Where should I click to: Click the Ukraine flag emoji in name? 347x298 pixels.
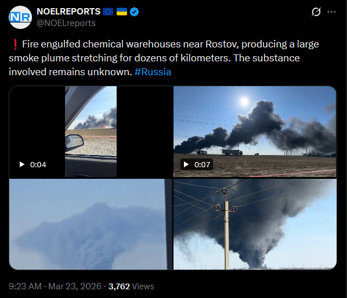pyautogui.click(x=122, y=12)
